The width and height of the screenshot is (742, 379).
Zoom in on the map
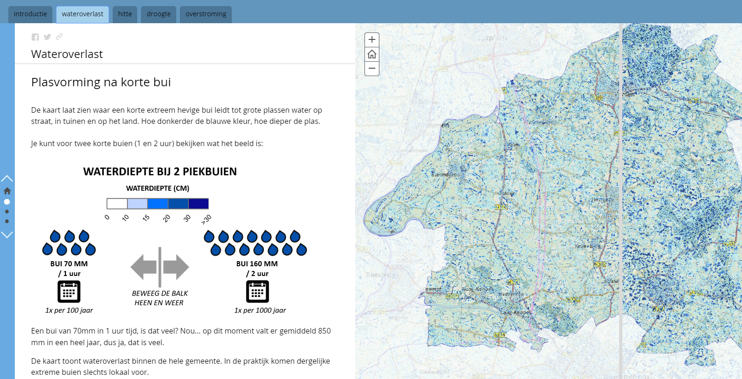(x=372, y=40)
